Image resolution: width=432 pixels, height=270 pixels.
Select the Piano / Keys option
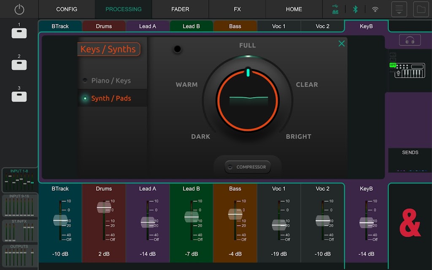[111, 81]
